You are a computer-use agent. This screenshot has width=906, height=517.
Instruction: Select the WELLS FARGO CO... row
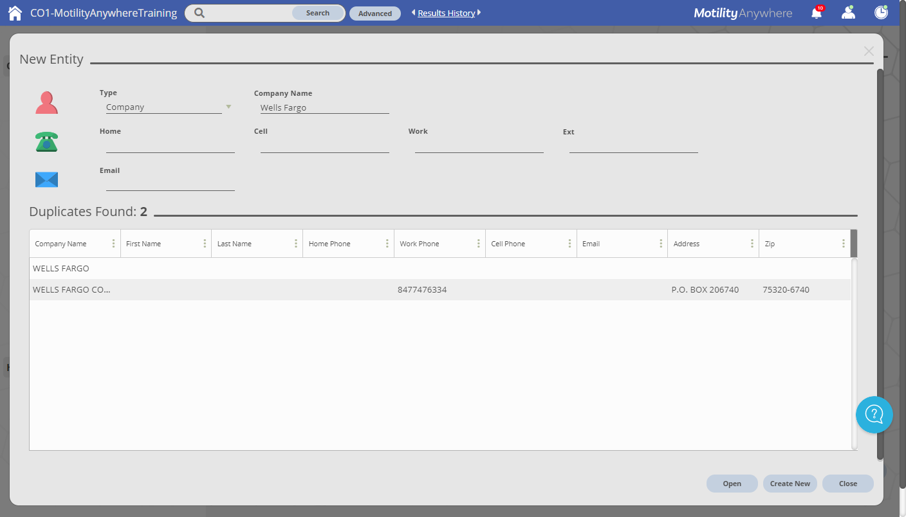pyautogui.click(x=440, y=289)
